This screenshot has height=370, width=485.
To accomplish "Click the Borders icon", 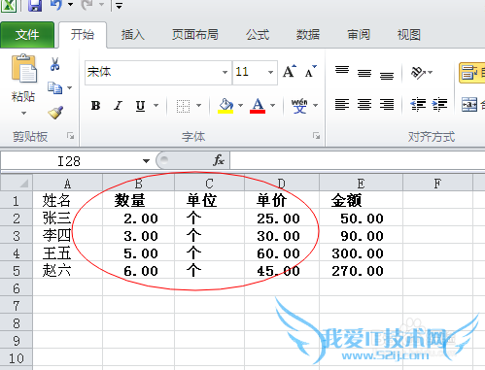I will tap(183, 106).
